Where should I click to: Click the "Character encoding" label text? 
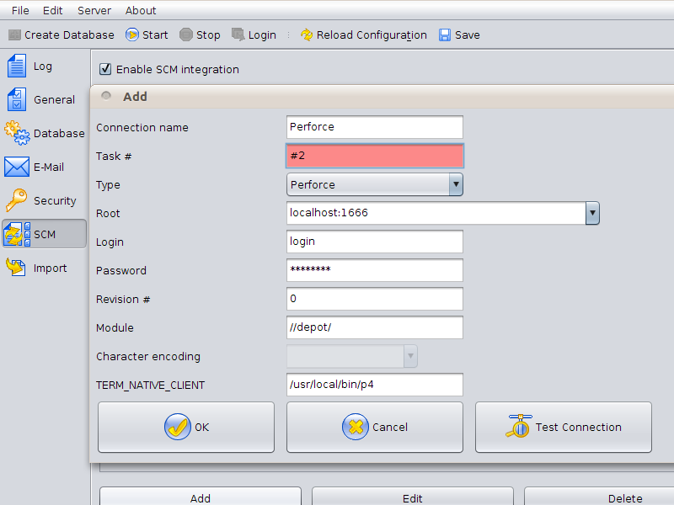[x=148, y=357]
